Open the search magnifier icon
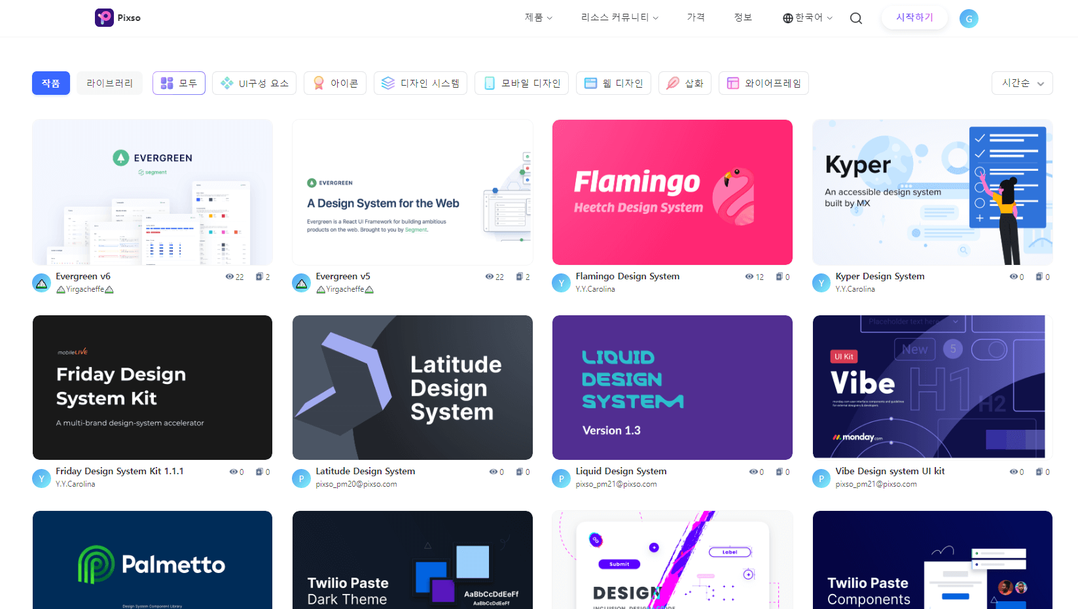Image resolution: width=1078 pixels, height=609 pixels. point(856,18)
